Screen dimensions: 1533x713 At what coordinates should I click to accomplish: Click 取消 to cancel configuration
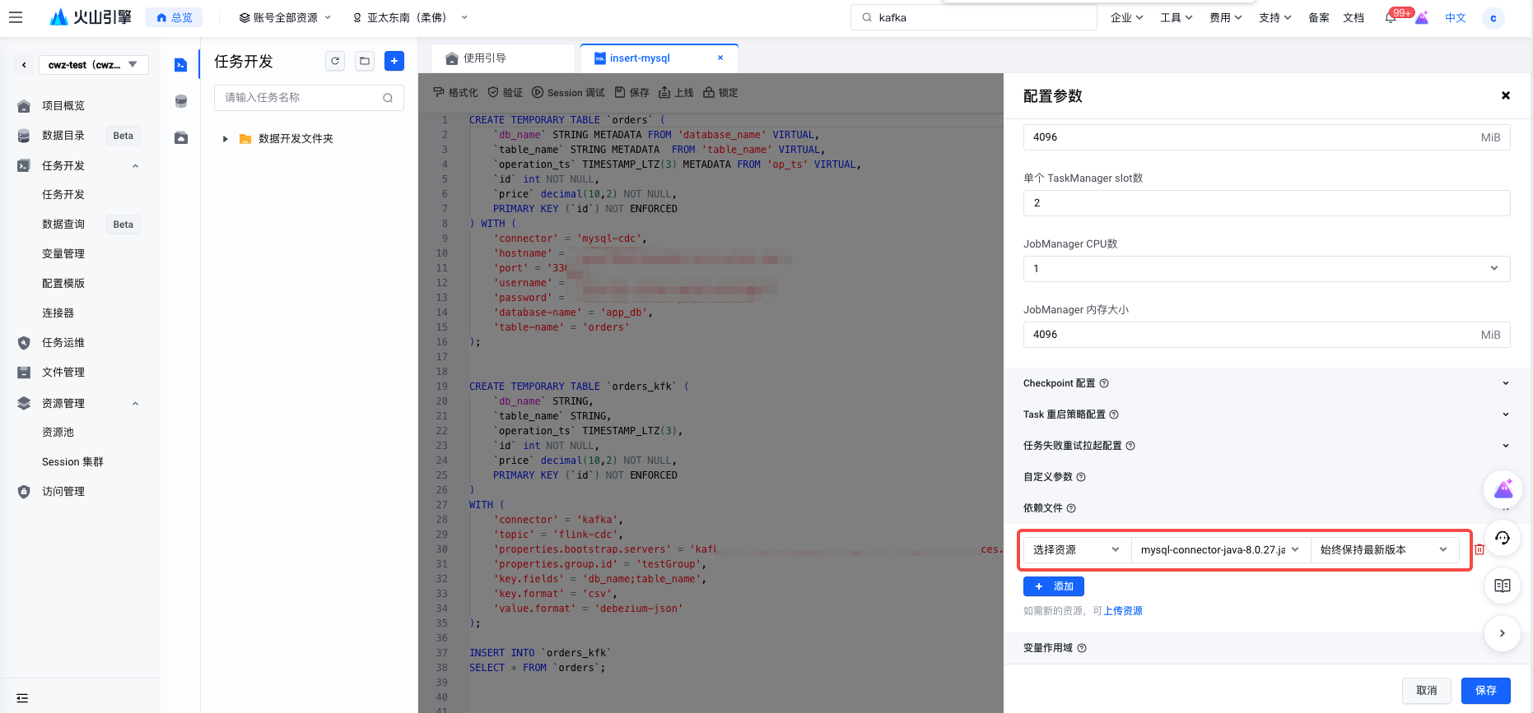[1427, 691]
